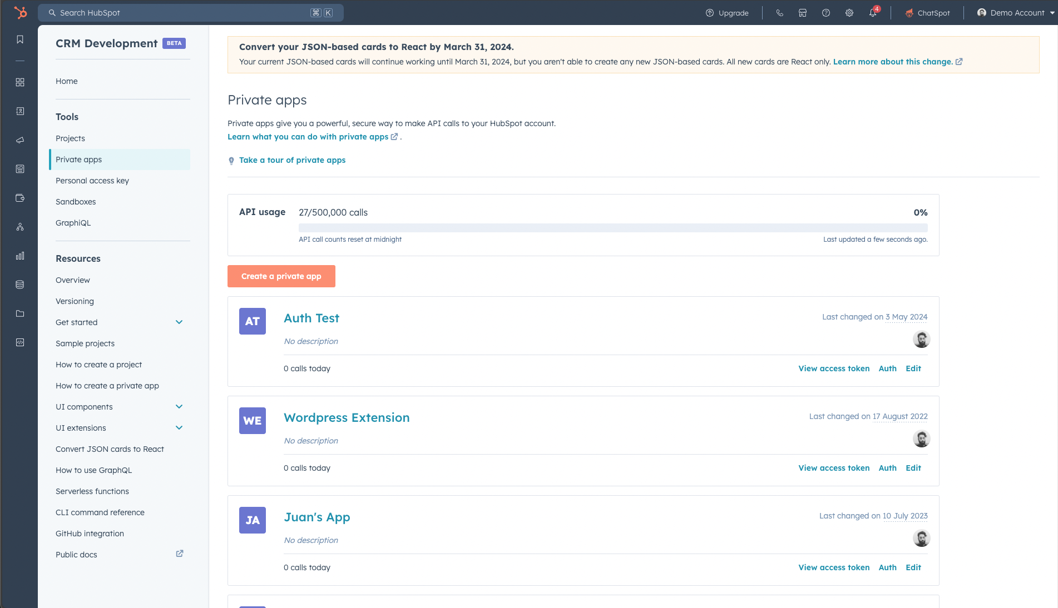
Task: Open CLI command reference
Action: 100,512
